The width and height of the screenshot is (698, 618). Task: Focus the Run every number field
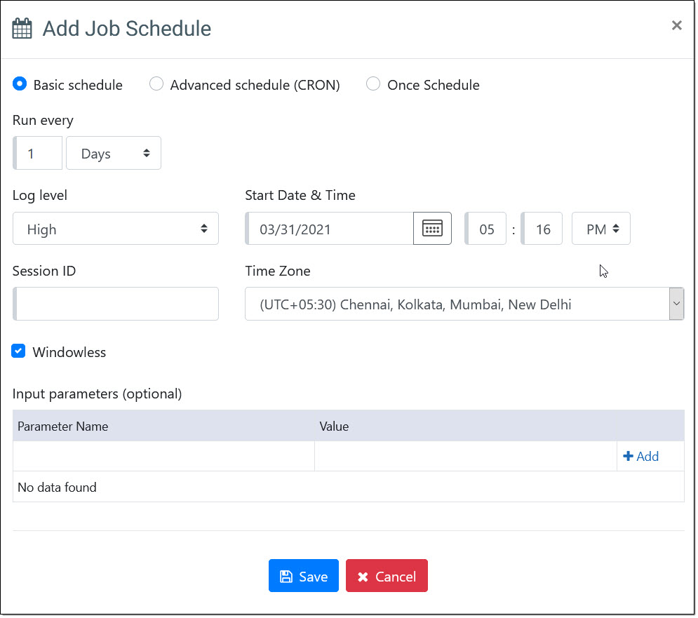(38, 153)
